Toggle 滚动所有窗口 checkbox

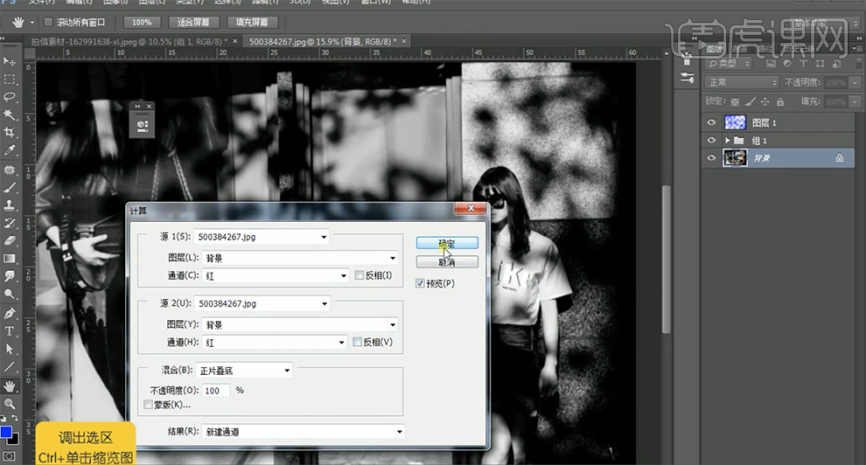48,22
